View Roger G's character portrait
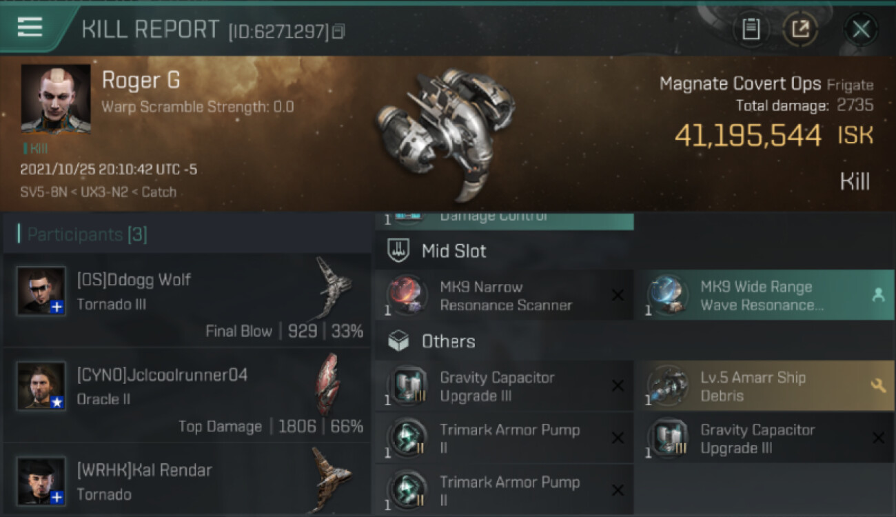This screenshot has height=517, width=896. (x=56, y=99)
